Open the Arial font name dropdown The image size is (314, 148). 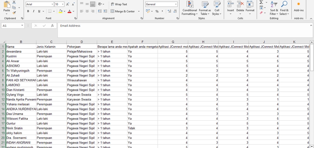click(x=52, y=4)
